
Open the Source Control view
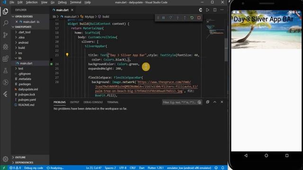(5, 35)
